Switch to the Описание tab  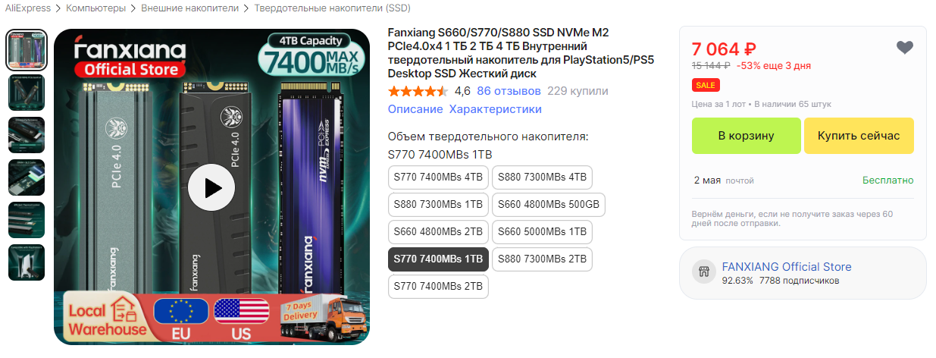pyautogui.click(x=415, y=109)
